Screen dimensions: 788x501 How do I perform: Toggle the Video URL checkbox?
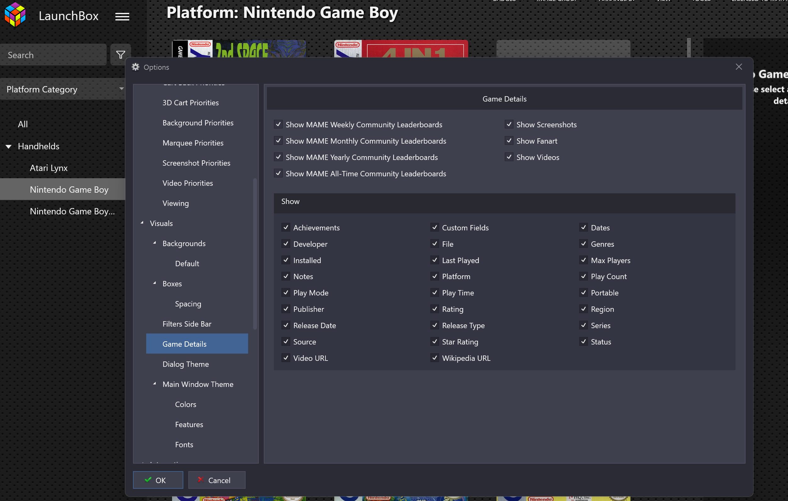[x=286, y=358]
